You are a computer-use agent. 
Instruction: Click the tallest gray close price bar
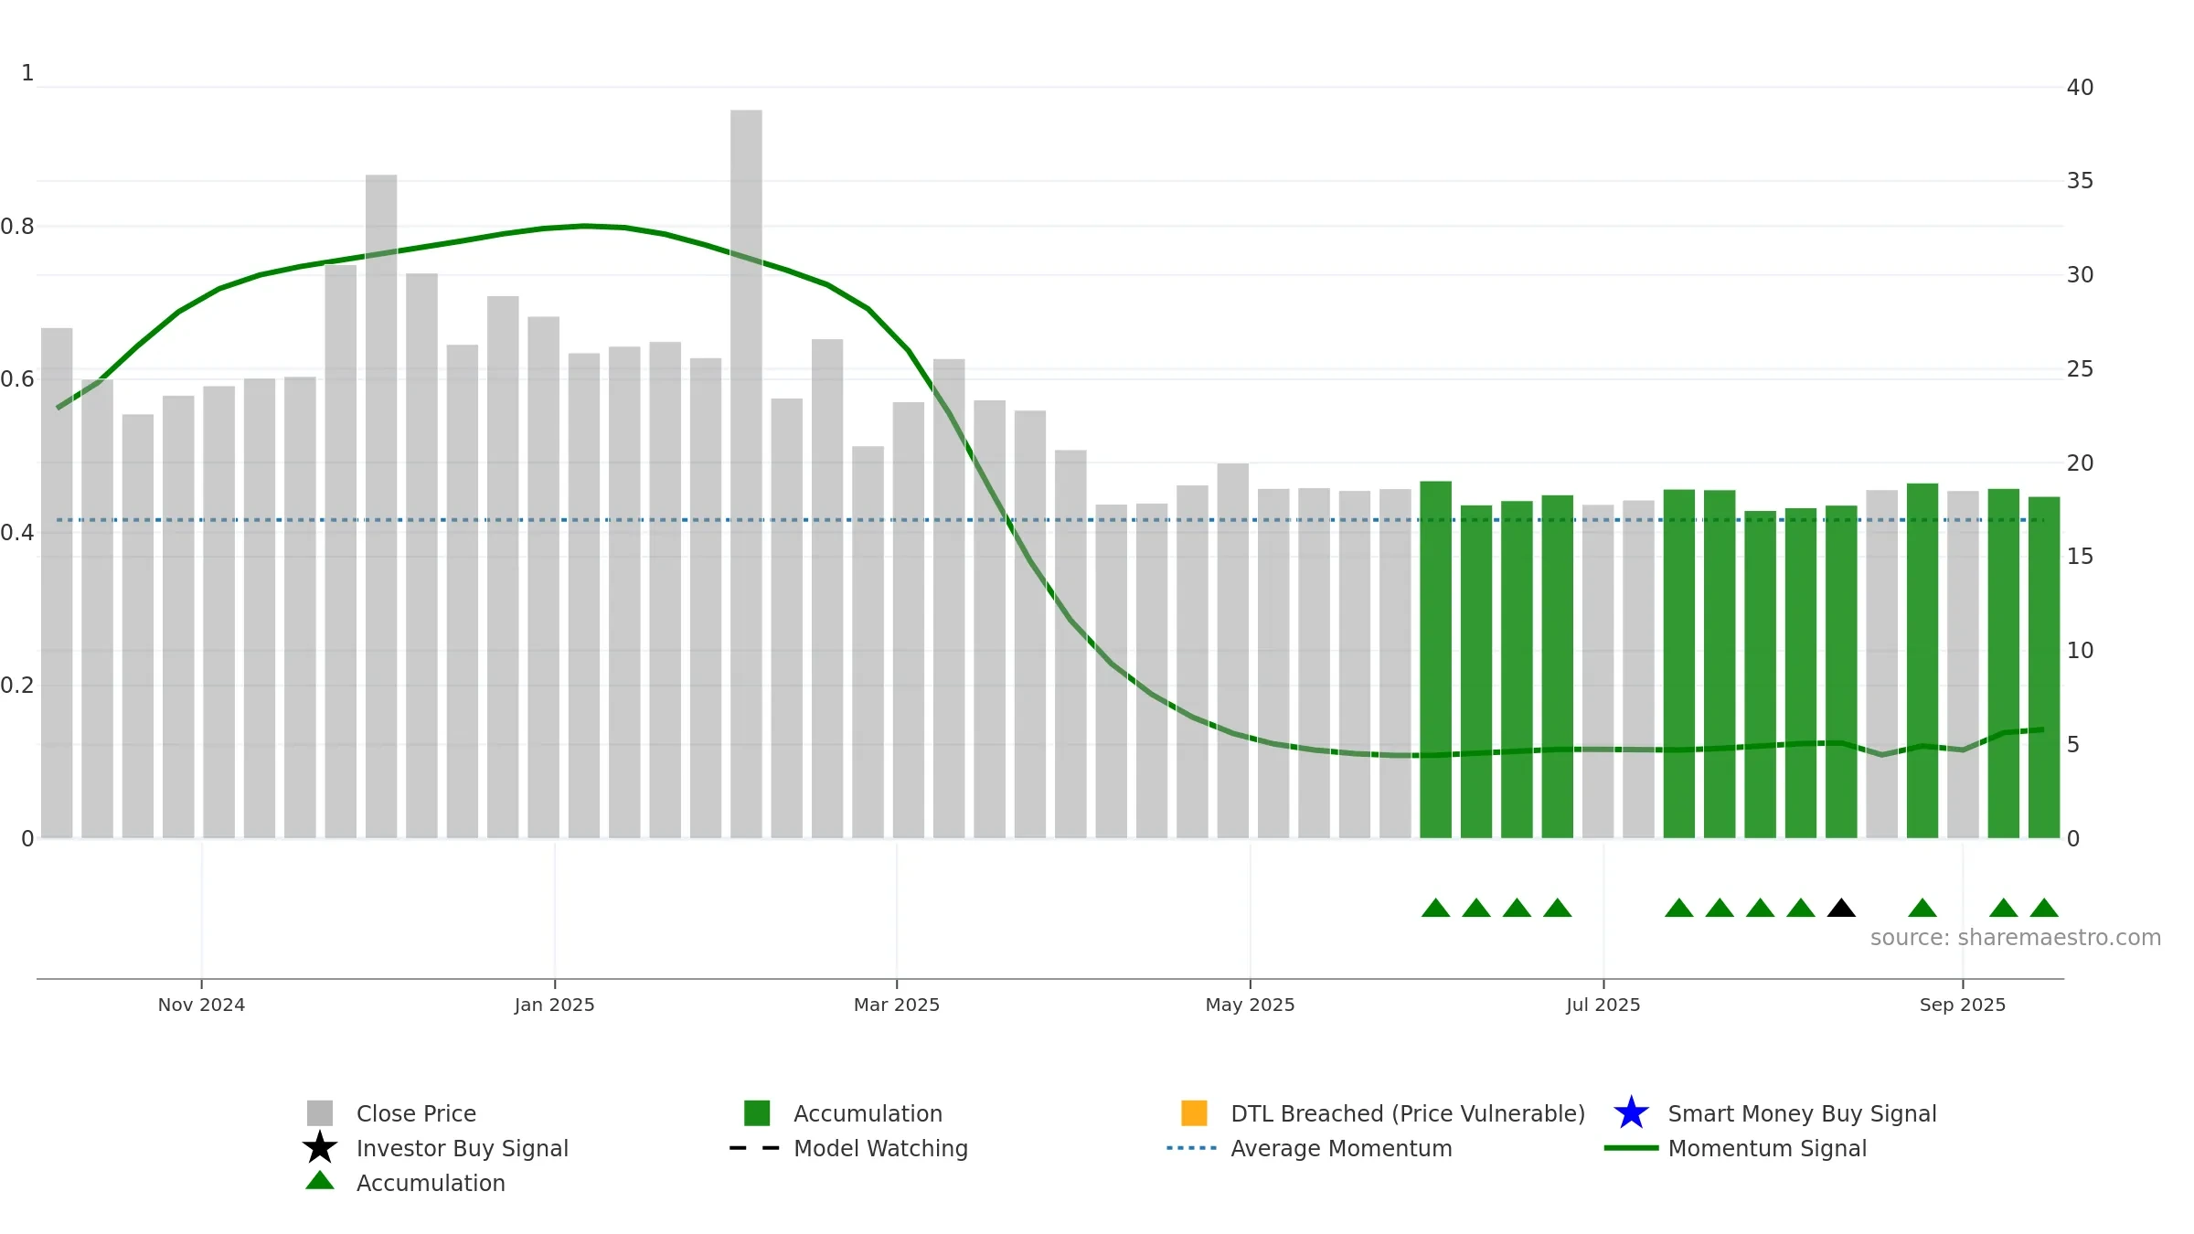tap(746, 475)
